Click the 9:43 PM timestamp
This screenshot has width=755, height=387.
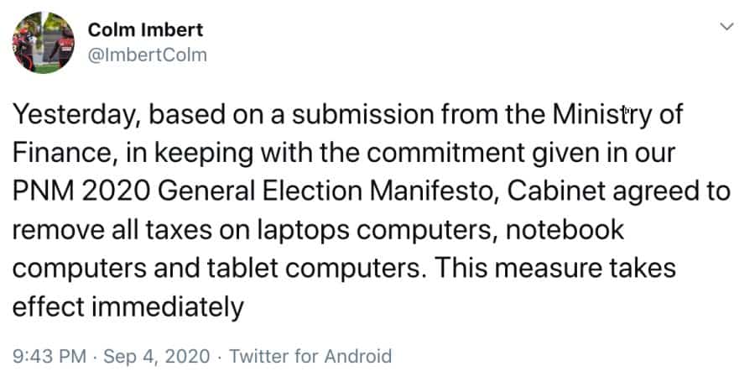coord(49,356)
